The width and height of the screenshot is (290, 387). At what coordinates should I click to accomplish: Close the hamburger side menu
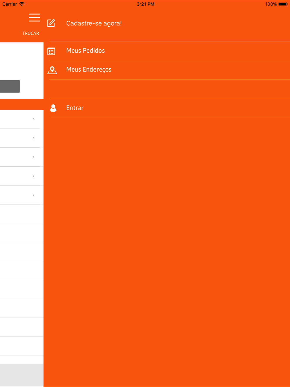(x=34, y=17)
